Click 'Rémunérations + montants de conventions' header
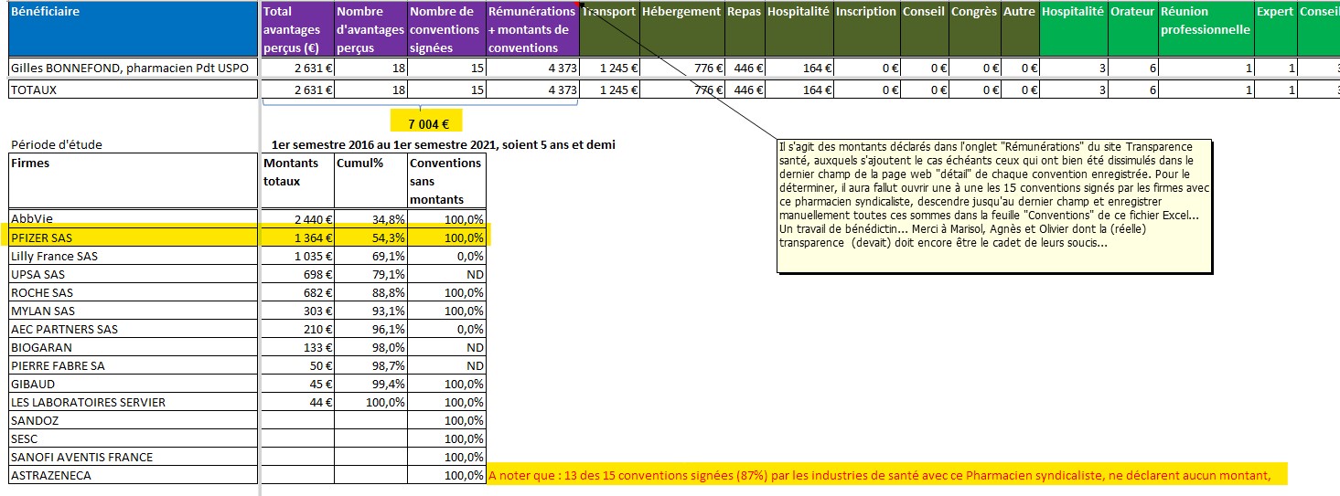1340x496 pixels. coord(532,29)
